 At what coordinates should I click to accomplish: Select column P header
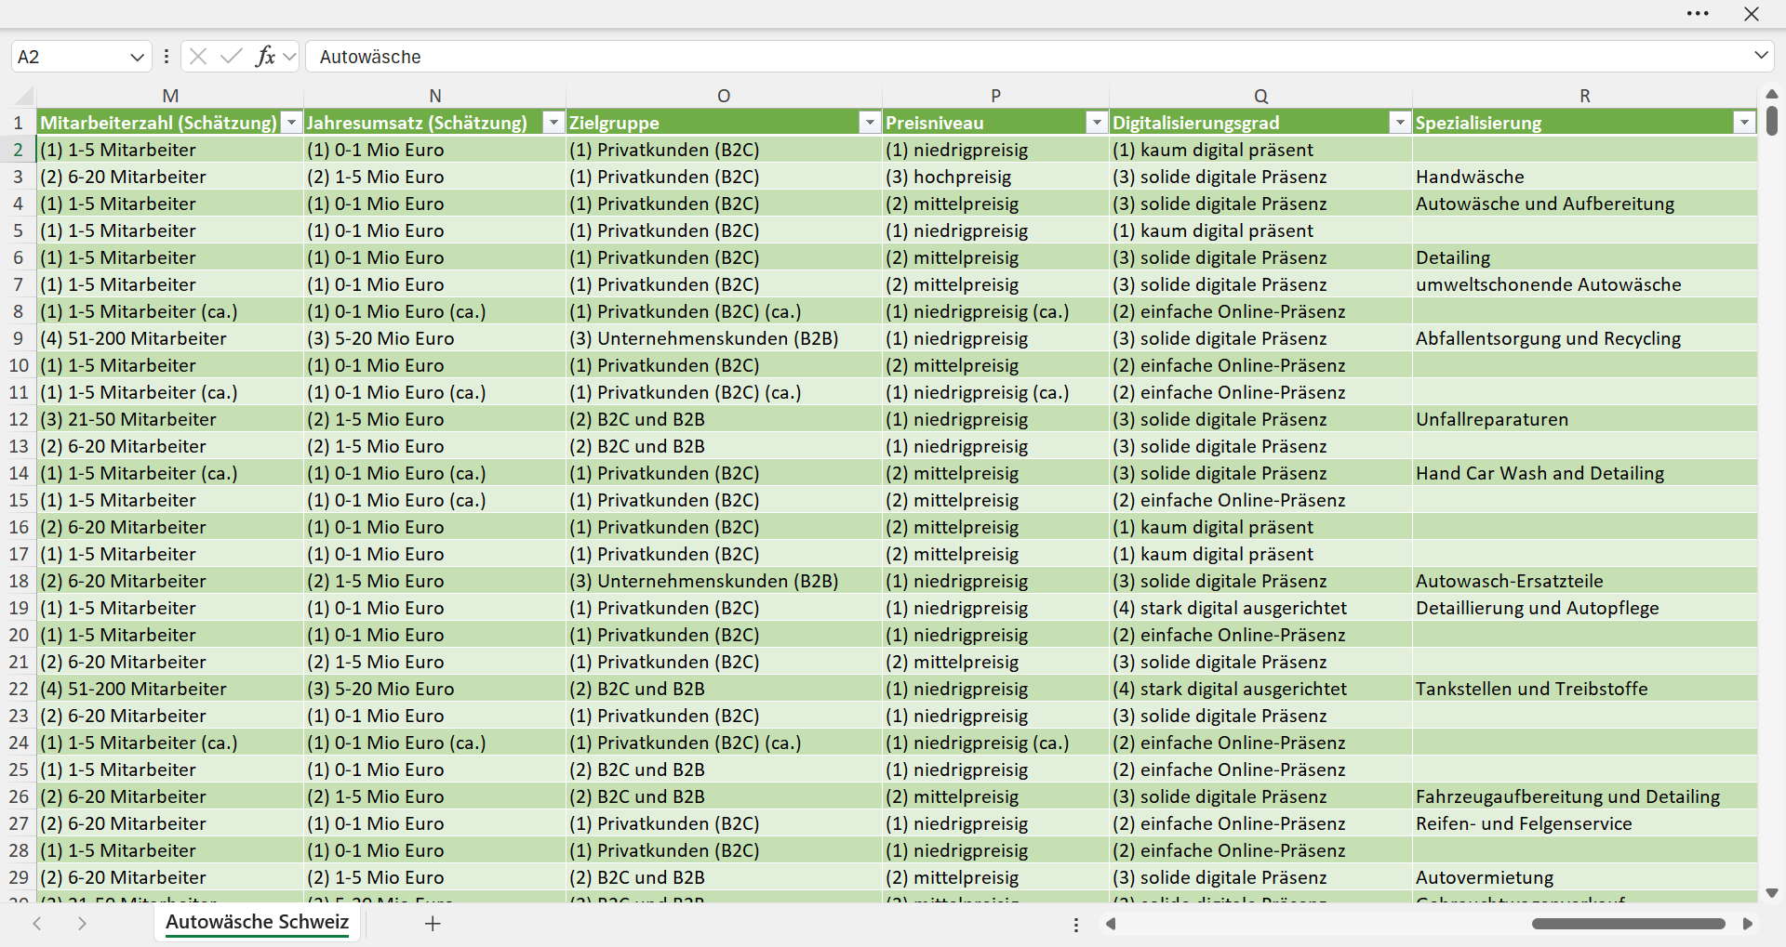point(995,96)
